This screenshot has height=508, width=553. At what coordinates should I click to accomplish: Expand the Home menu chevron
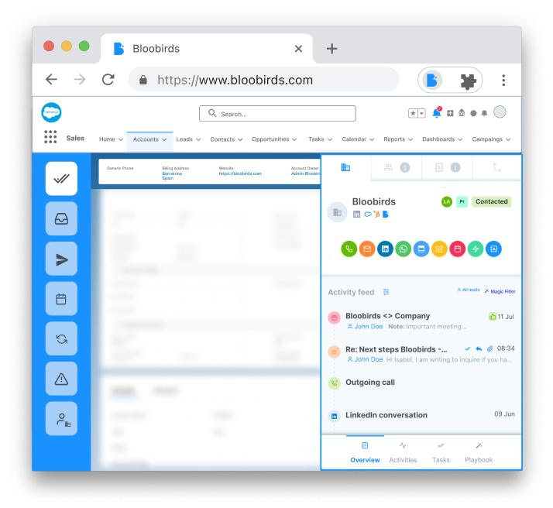click(121, 139)
